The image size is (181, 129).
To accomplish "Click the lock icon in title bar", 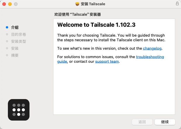I will [x=177, y=3].
